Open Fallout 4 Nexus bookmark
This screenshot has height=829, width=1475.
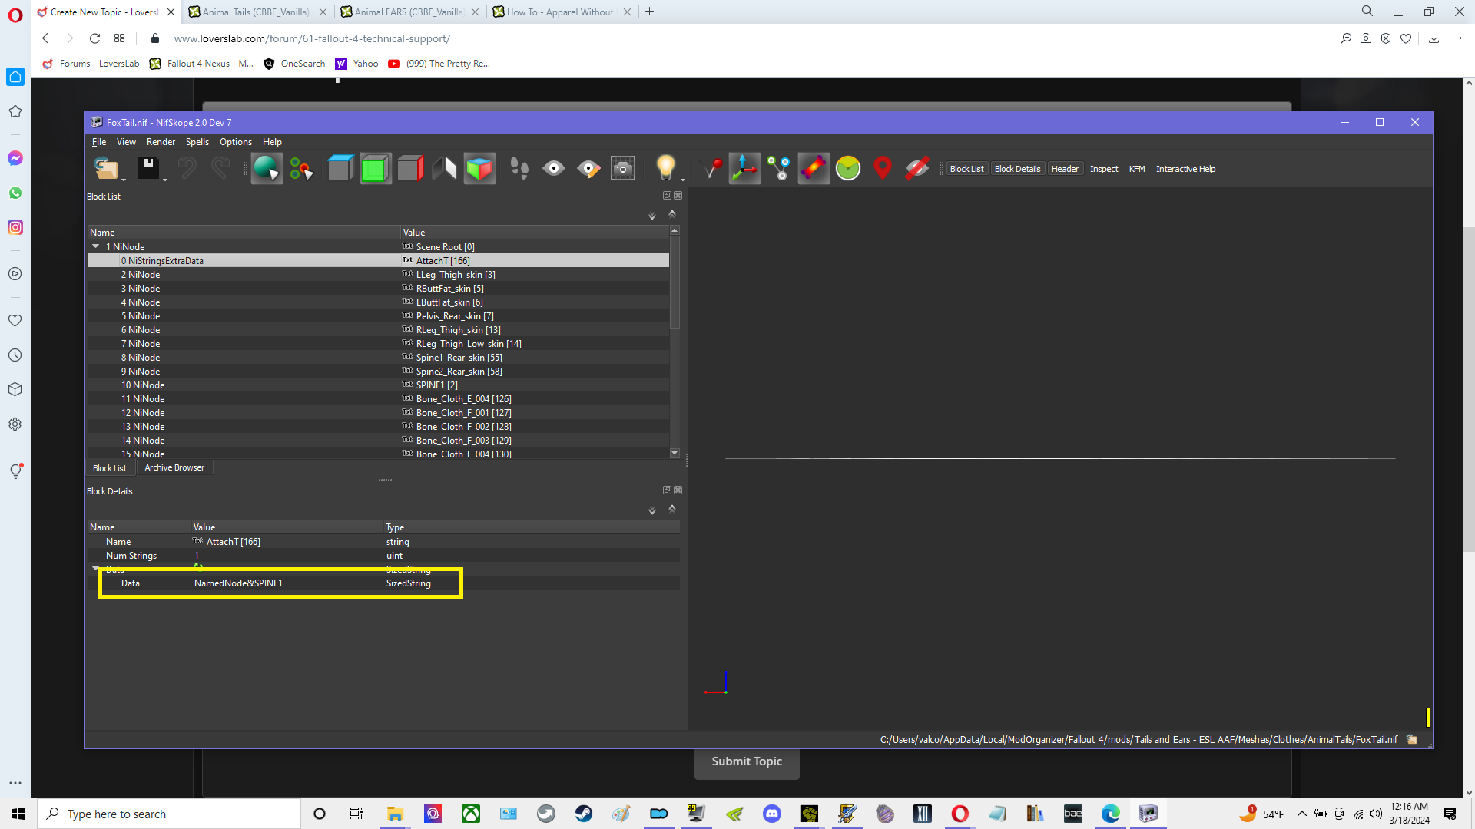click(202, 64)
